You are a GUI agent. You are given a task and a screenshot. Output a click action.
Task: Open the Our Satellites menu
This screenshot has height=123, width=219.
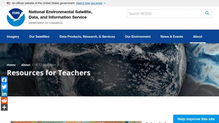39,36
